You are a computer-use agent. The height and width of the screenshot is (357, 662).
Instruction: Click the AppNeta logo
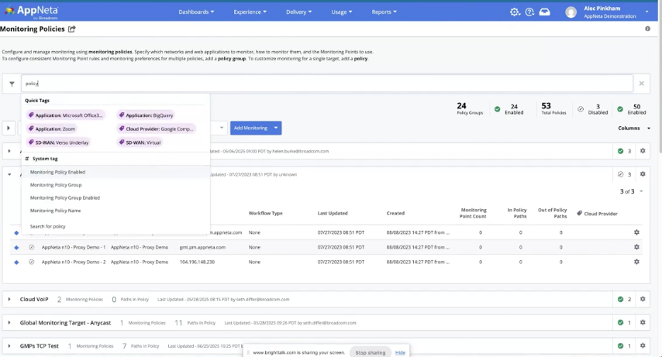(x=31, y=12)
